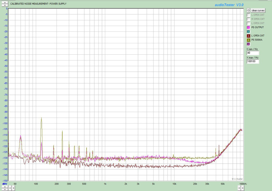Viewport: 272px width, 191px height.
Task: Click the X min / Hz input field
Action: tap(253, 53)
